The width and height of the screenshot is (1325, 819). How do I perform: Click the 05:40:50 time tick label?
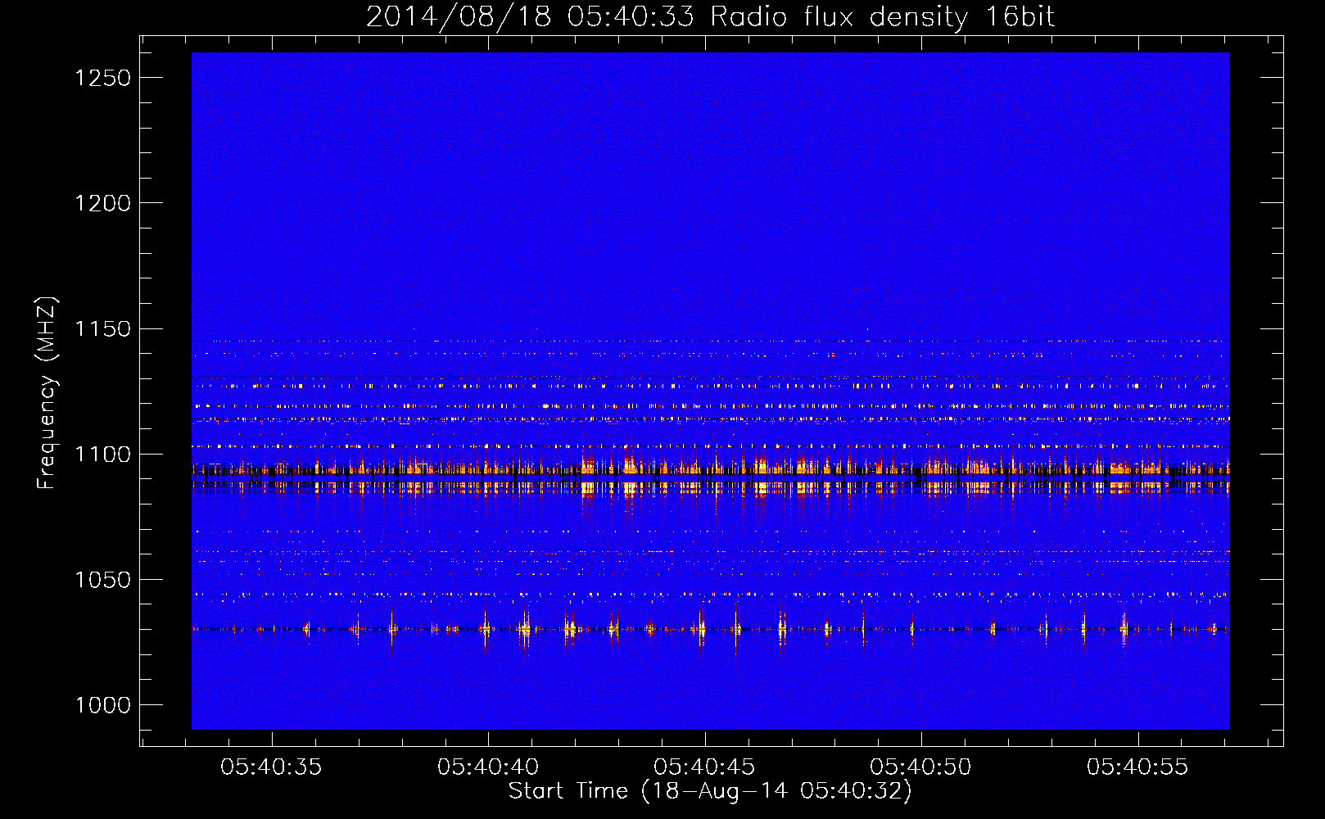tap(921, 767)
